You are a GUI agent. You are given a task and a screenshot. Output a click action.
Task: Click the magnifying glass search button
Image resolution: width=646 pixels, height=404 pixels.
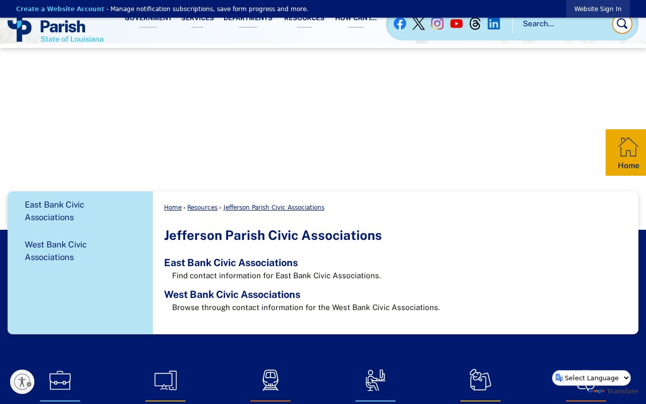[x=622, y=24]
